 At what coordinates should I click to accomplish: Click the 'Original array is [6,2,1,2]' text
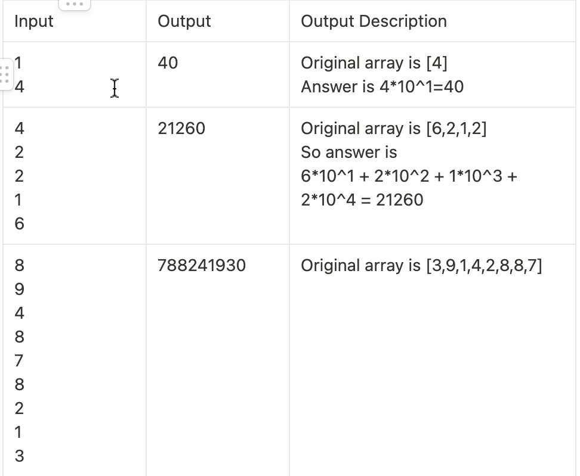click(x=394, y=129)
